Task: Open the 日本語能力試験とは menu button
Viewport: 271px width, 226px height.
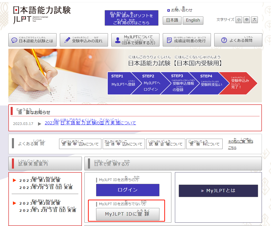Action: (32, 40)
